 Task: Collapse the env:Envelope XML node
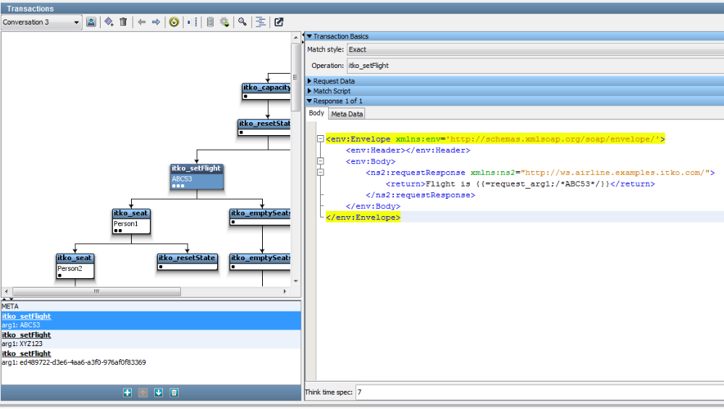(321, 139)
